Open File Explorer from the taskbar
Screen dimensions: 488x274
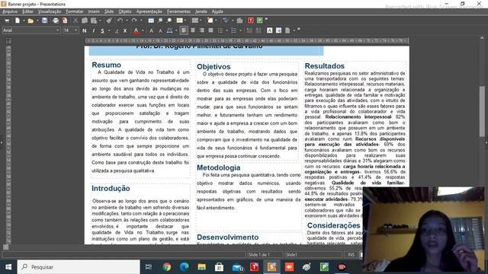201,267
